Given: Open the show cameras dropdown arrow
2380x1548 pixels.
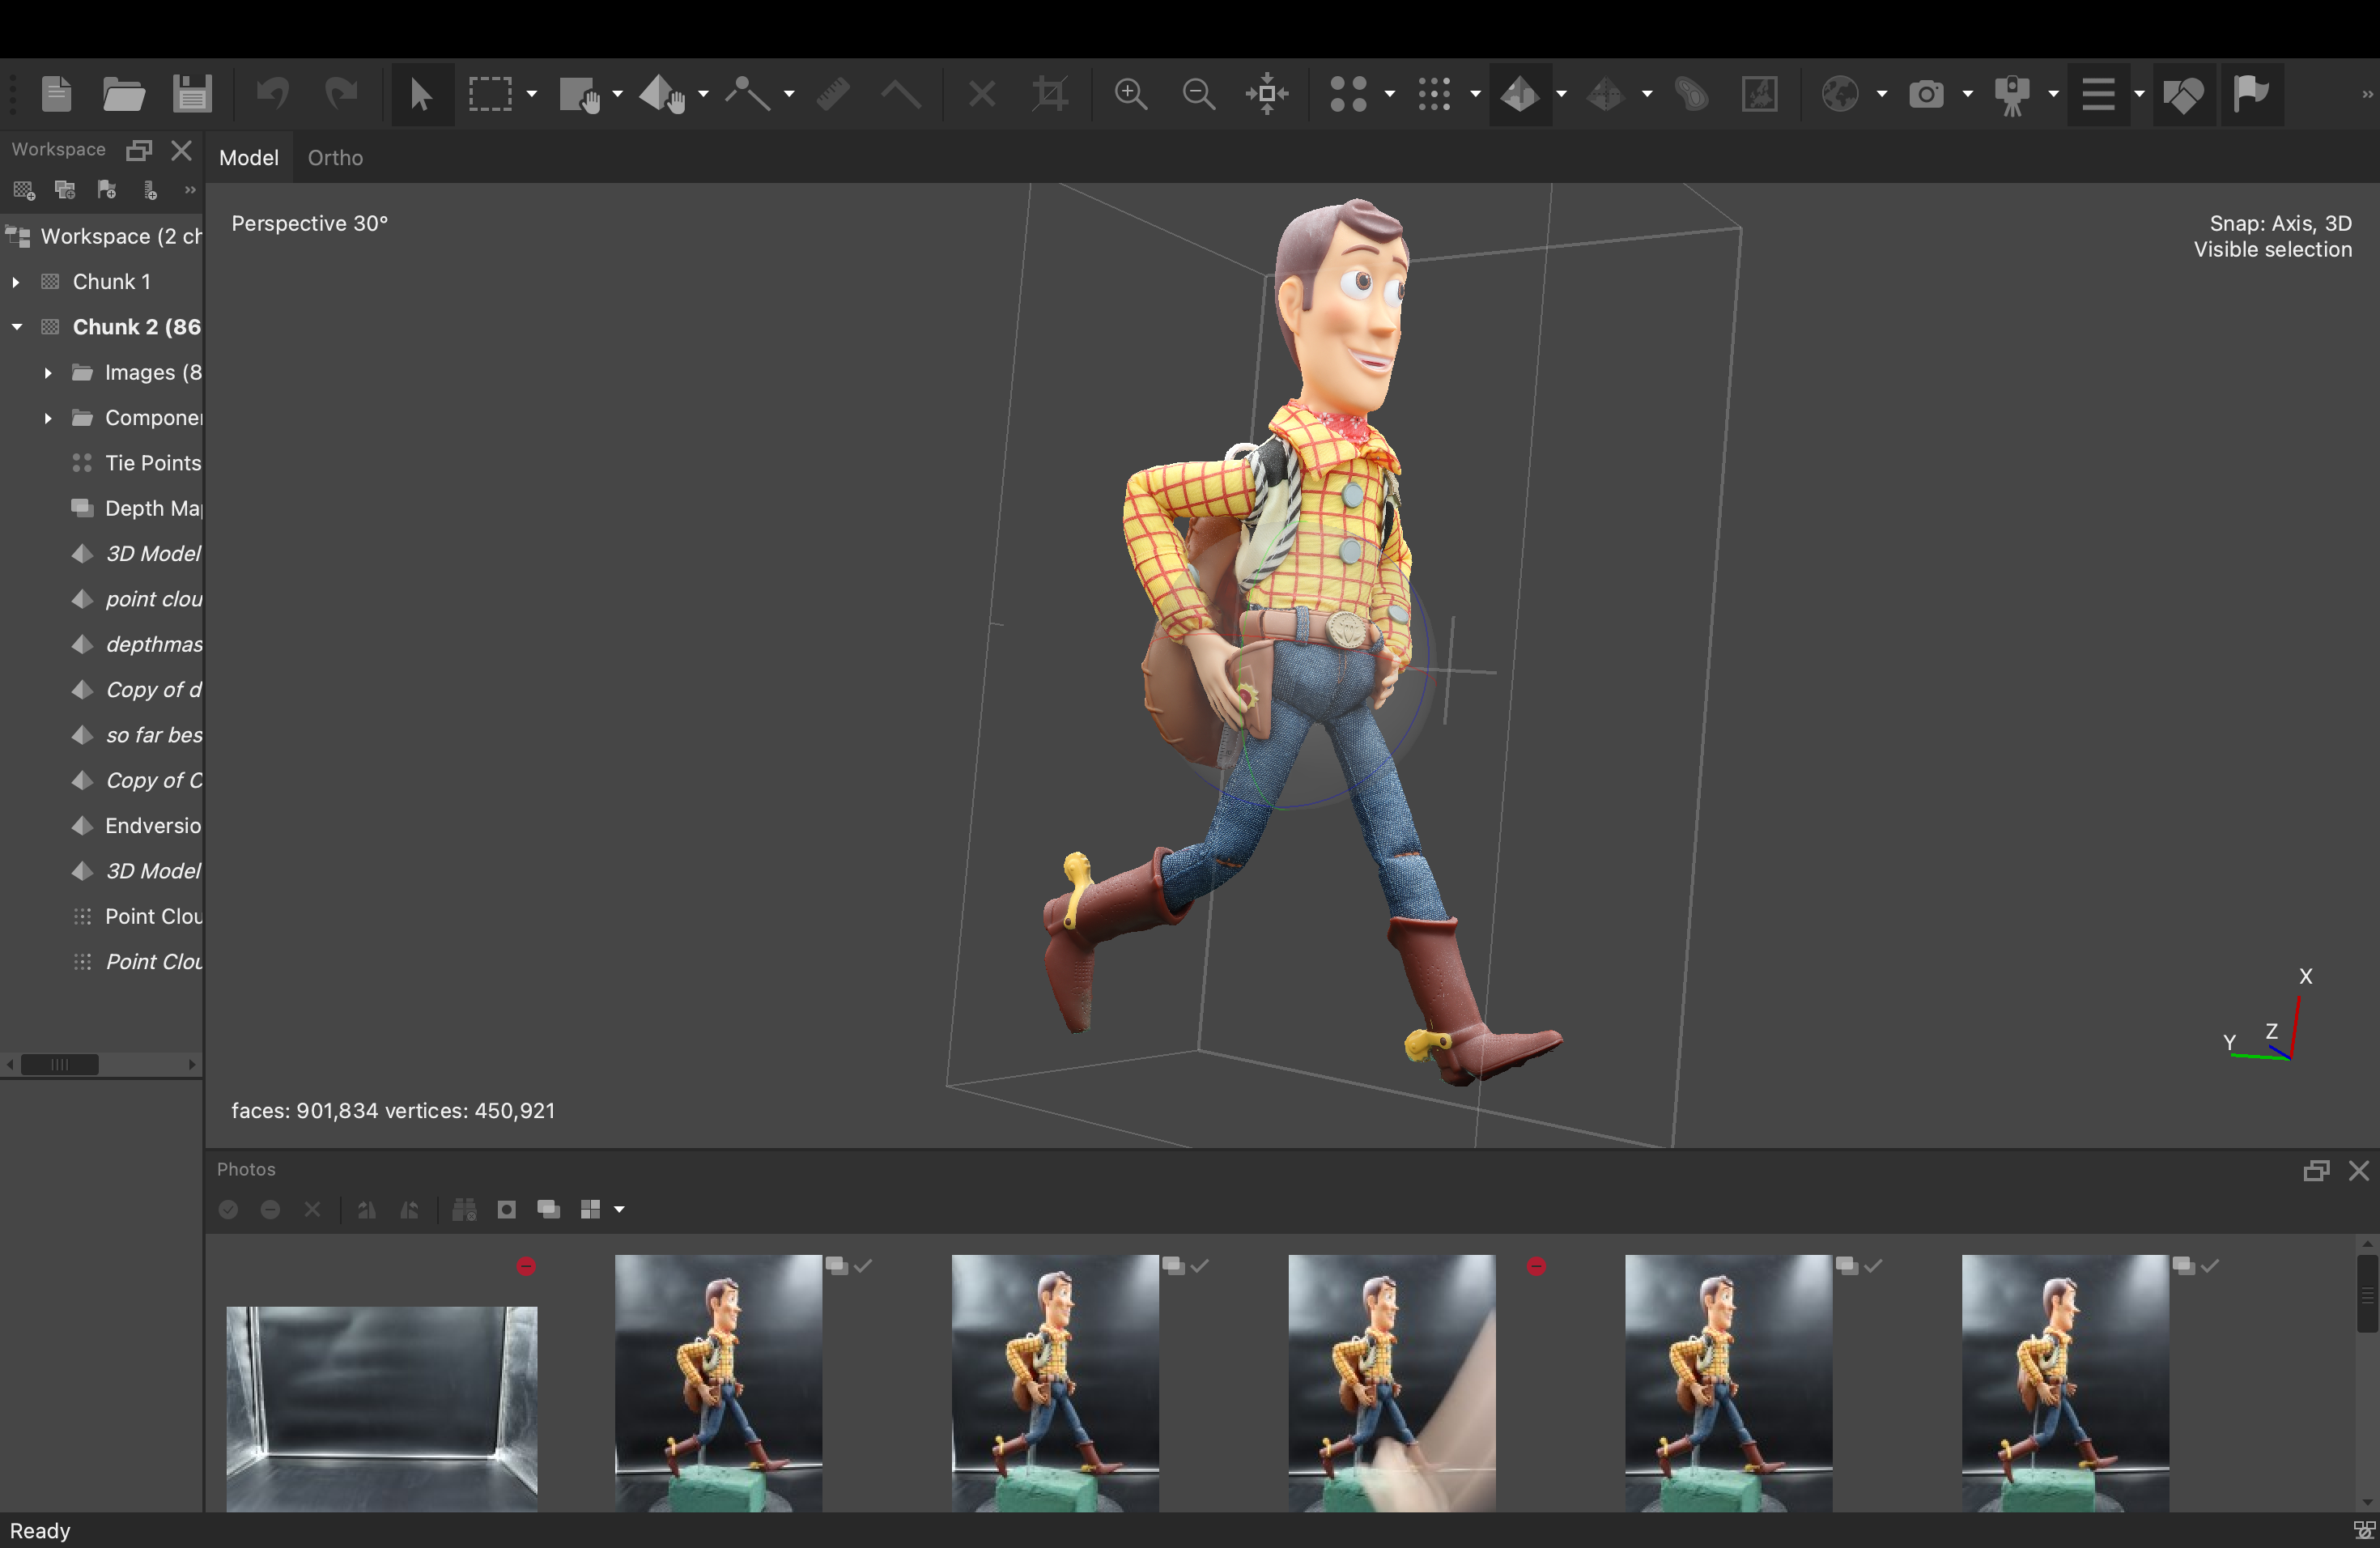Looking at the screenshot, I should (1968, 94).
